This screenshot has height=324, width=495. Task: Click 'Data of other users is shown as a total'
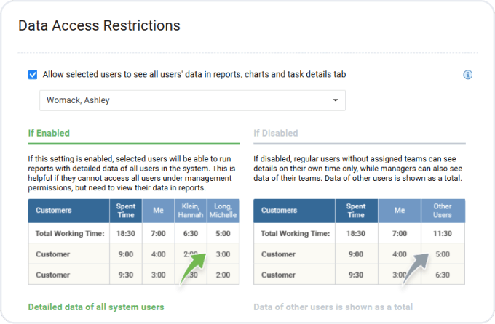(x=333, y=307)
